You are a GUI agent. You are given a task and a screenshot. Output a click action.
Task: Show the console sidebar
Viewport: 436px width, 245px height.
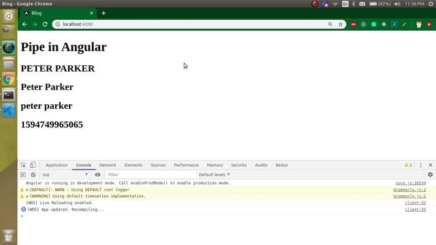[x=23, y=175]
